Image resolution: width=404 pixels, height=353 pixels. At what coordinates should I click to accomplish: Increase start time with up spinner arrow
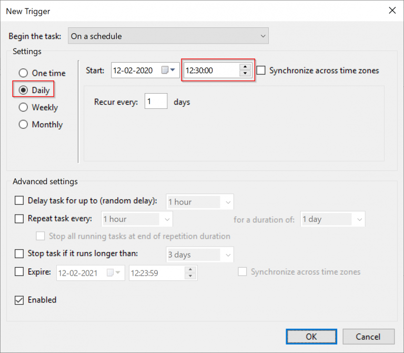[x=245, y=67]
